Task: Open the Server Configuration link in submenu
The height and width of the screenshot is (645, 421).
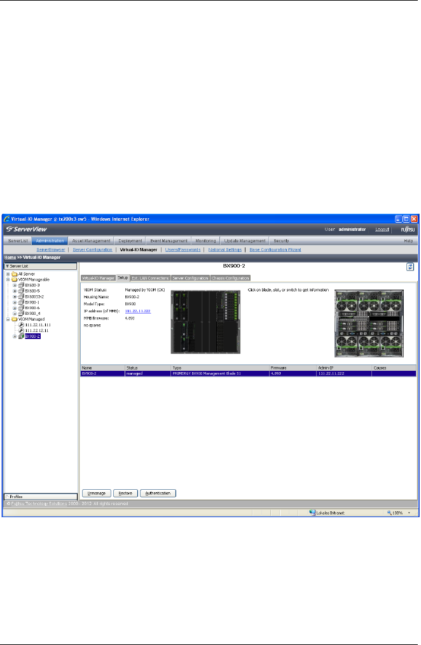Action: (x=92, y=250)
